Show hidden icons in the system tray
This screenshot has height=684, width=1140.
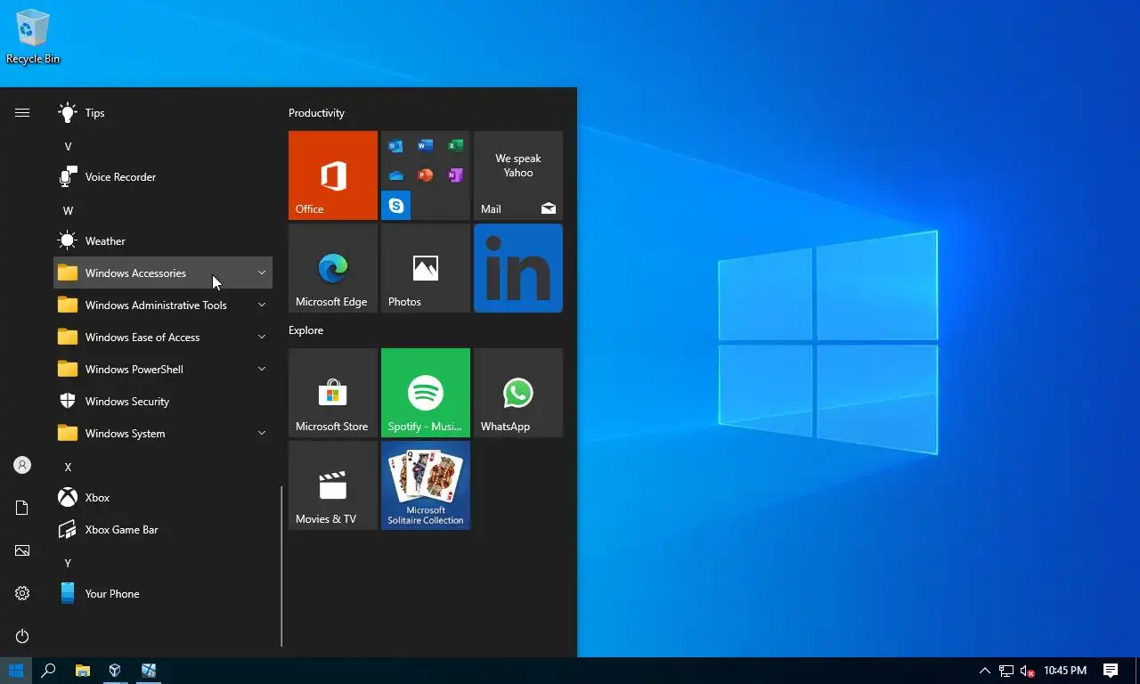(x=984, y=671)
